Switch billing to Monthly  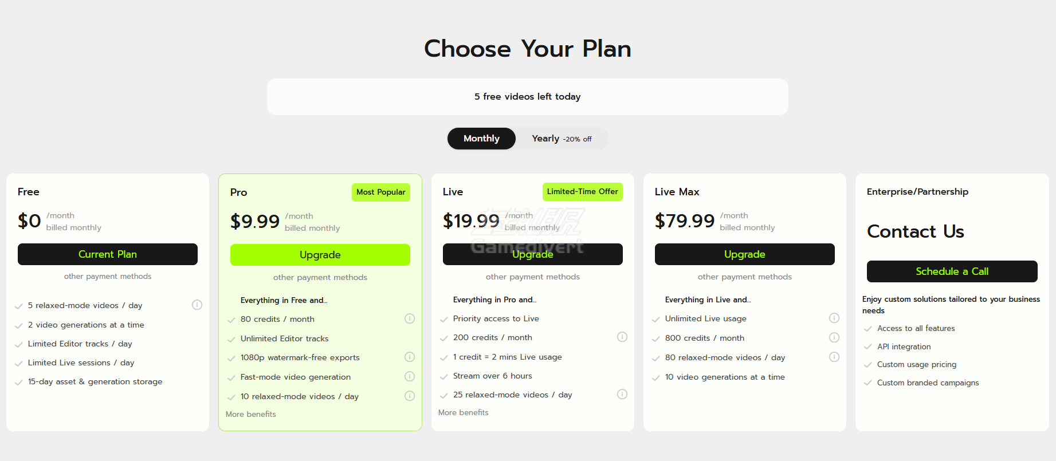pos(481,139)
